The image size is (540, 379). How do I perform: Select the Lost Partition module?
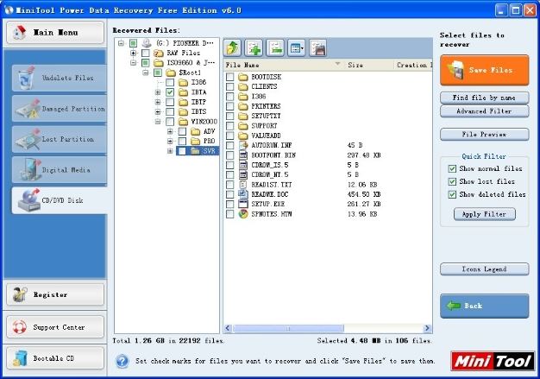tap(60, 139)
